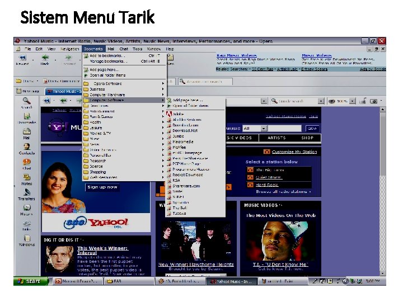Toggle the image display eye icon

(332, 101)
